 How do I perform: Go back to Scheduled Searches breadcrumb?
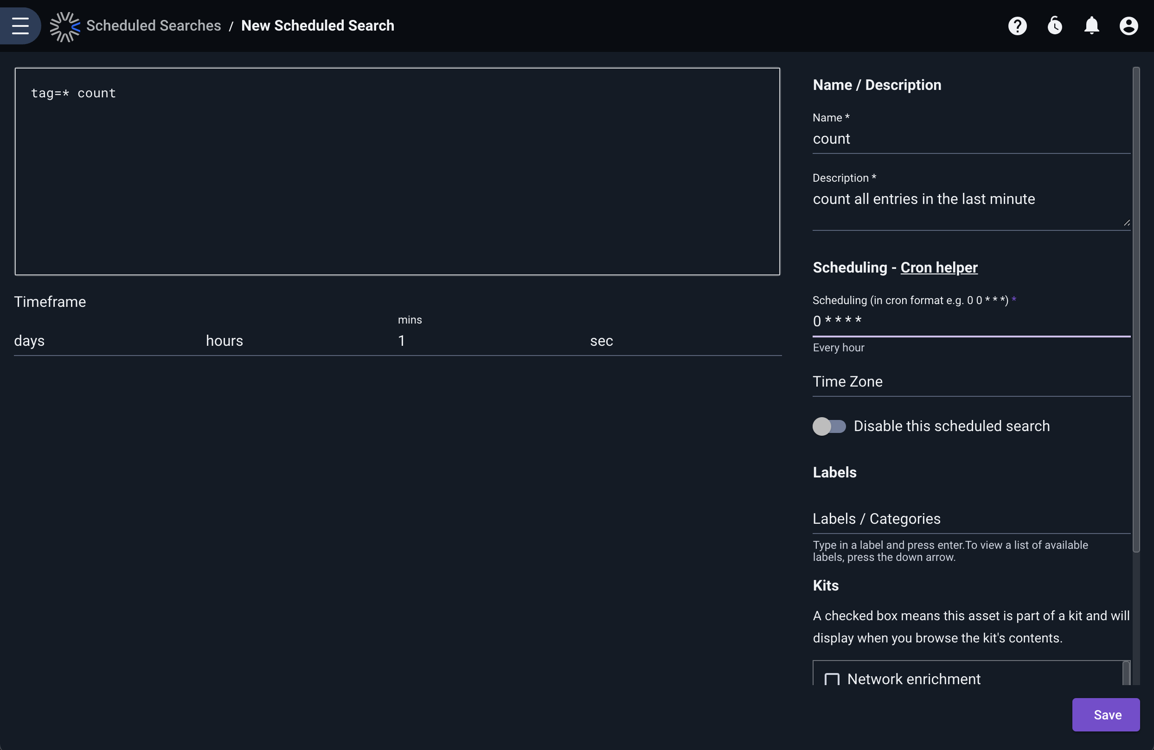154,25
